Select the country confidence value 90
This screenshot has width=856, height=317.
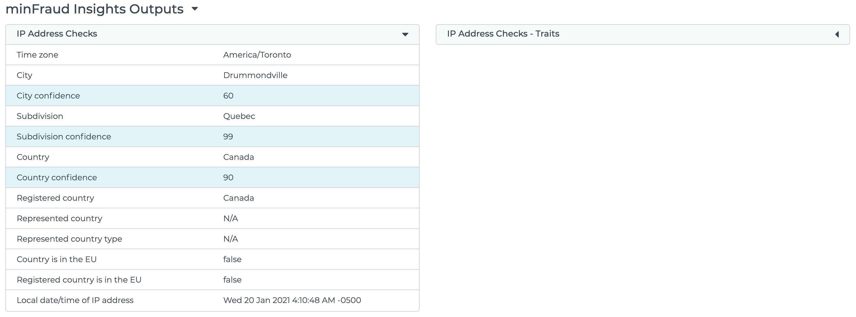[228, 177]
